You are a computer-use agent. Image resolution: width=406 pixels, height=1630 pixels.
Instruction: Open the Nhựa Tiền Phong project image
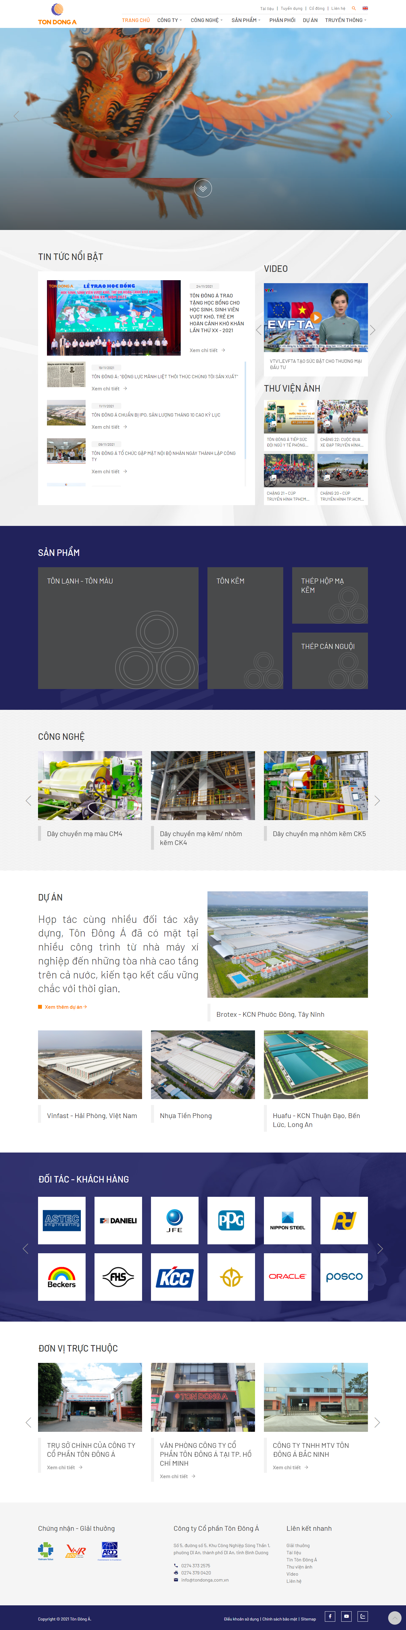203,1064
